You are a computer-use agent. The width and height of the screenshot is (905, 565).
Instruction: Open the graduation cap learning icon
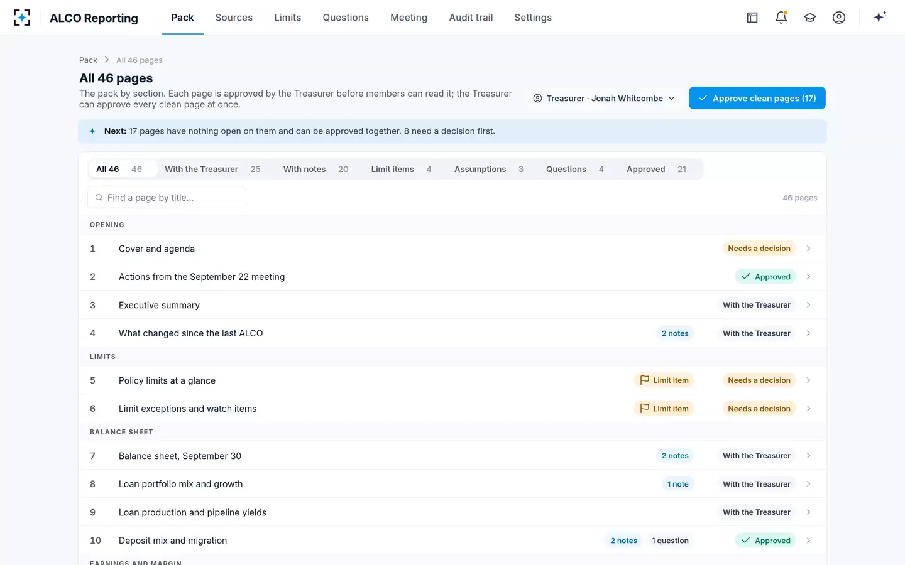click(810, 18)
